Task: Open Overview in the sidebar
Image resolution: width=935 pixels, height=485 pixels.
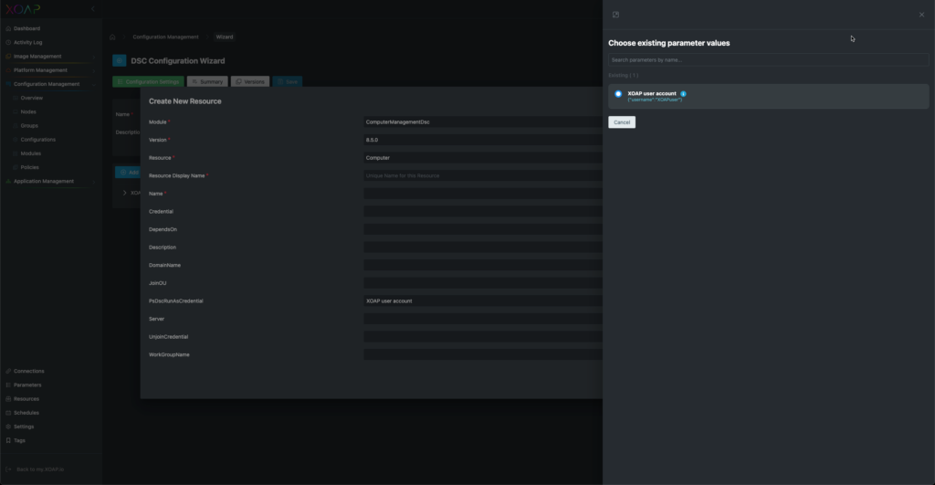Action: 32,98
